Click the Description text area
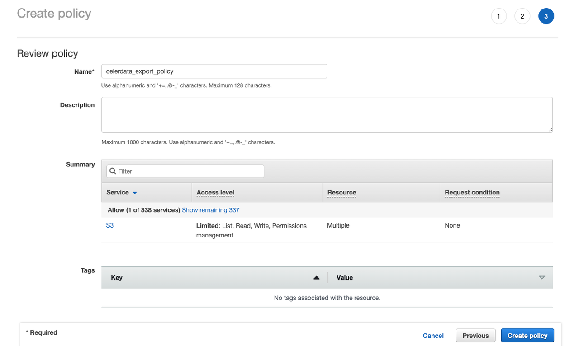The width and height of the screenshot is (579, 346). [327, 114]
